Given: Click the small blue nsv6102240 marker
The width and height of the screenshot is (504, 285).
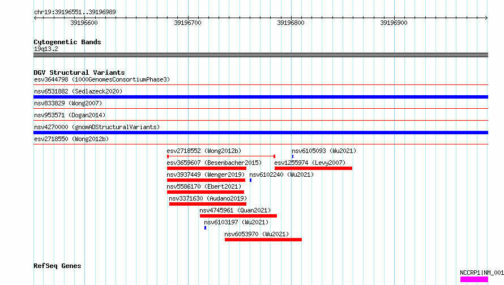Looking at the screenshot, I should tap(250, 180).
